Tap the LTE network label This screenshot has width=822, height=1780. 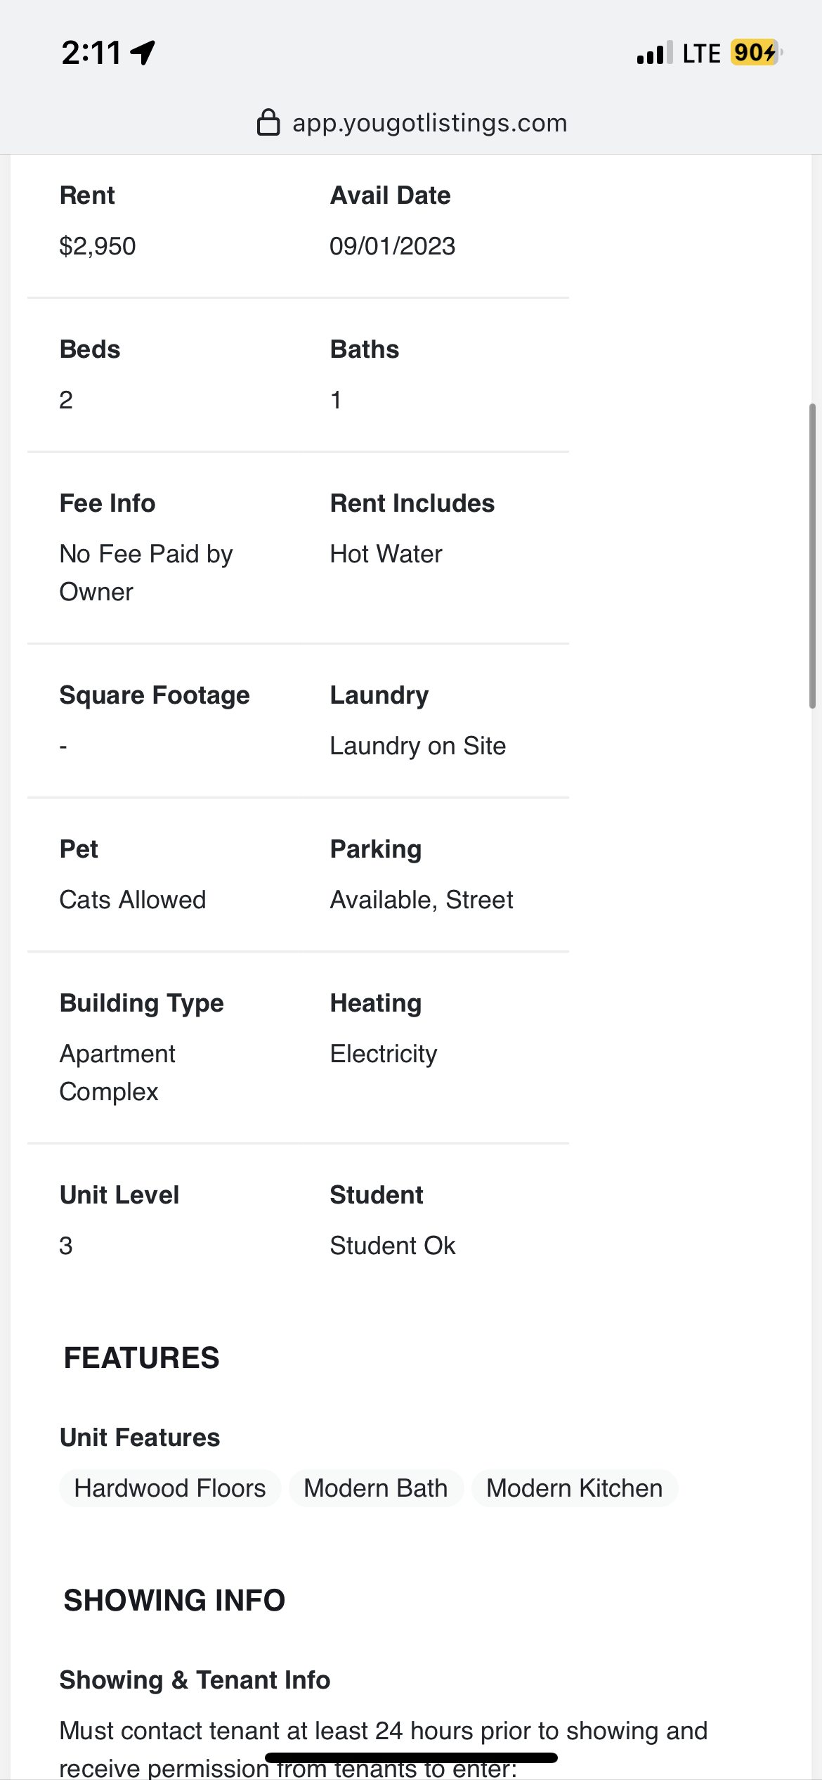click(702, 53)
